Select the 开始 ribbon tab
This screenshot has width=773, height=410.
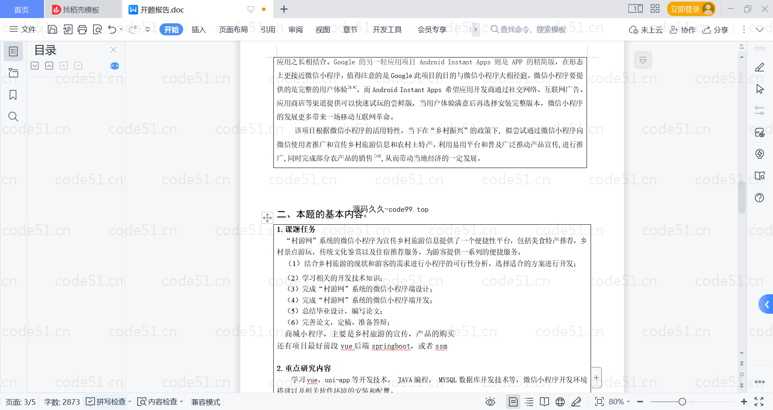[x=171, y=29]
